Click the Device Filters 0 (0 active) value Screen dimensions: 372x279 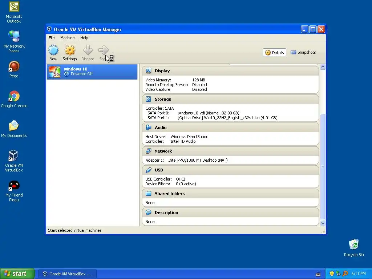click(x=186, y=184)
